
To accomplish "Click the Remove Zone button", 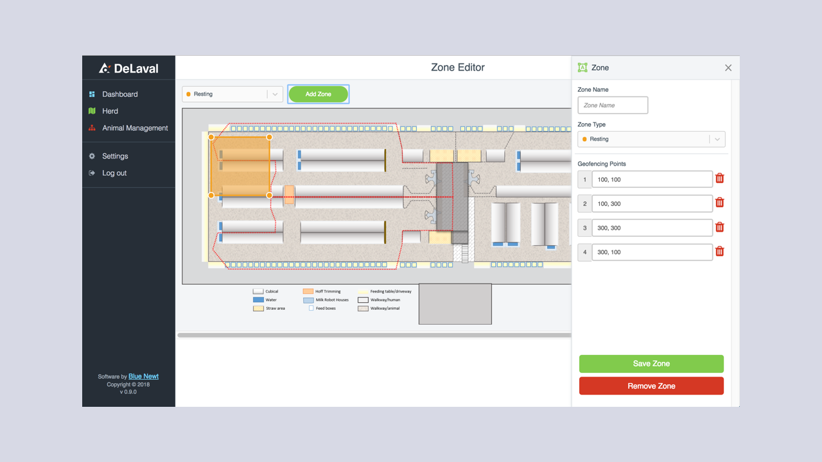I will [x=651, y=386].
